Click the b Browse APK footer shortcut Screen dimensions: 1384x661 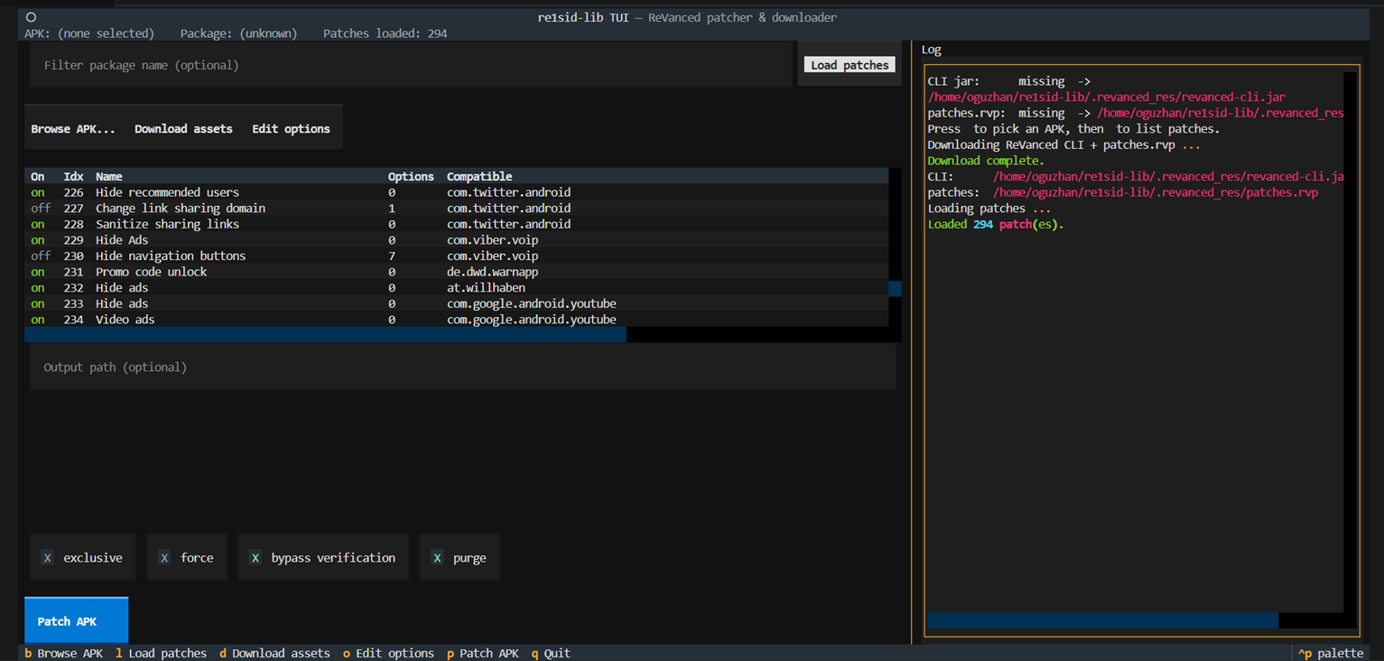[64, 653]
